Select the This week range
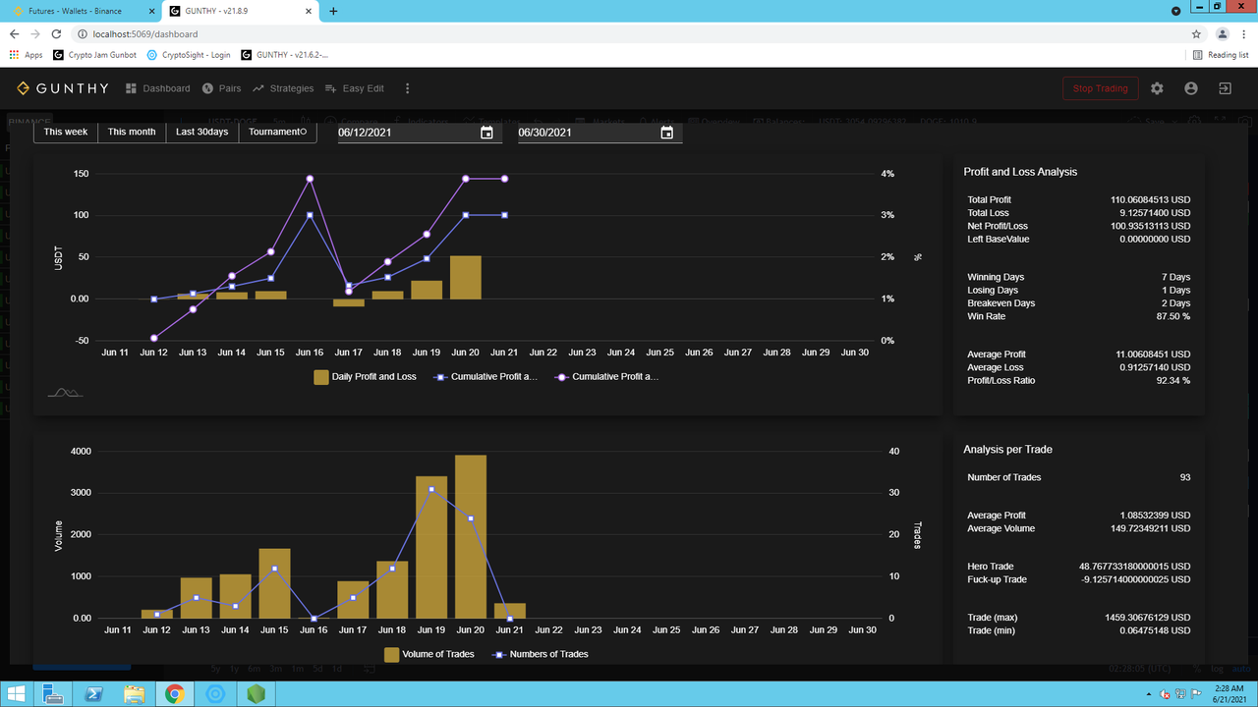Image resolution: width=1258 pixels, height=707 pixels. pyautogui.click(x=66, y=132)
